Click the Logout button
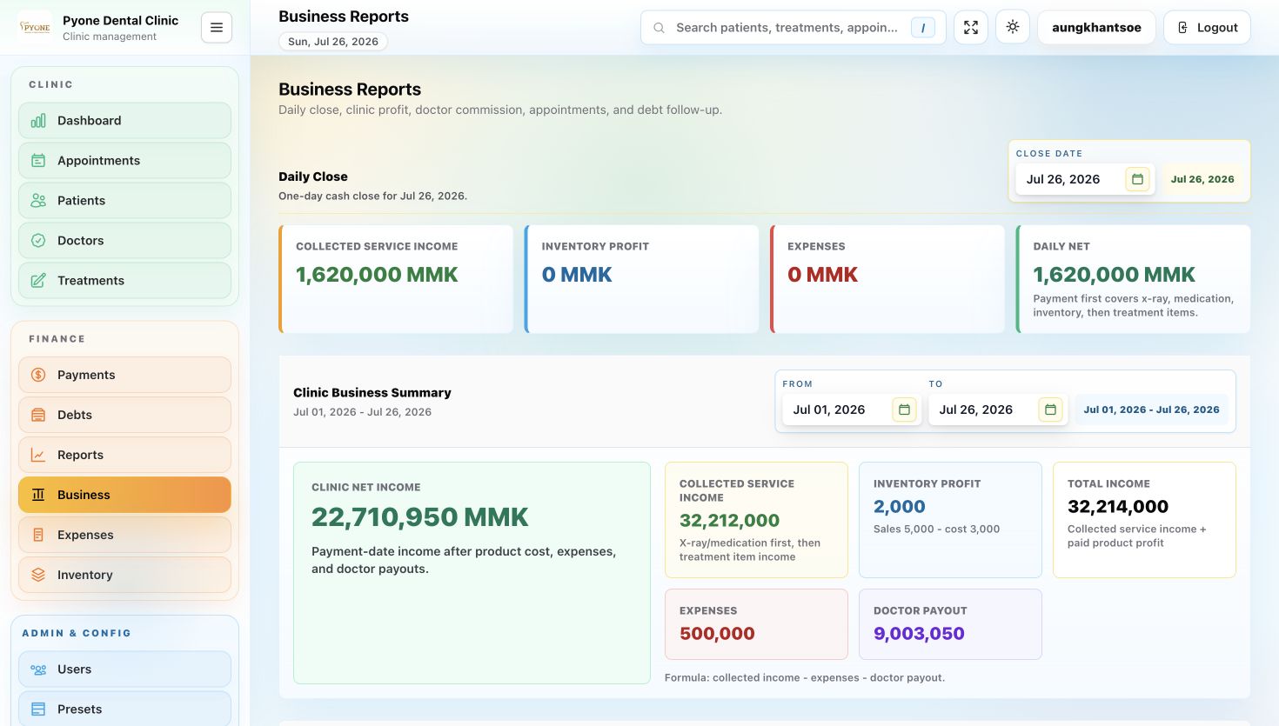Image resolution: width=1279 pixels, height=726 pixels. point(1208,28)
